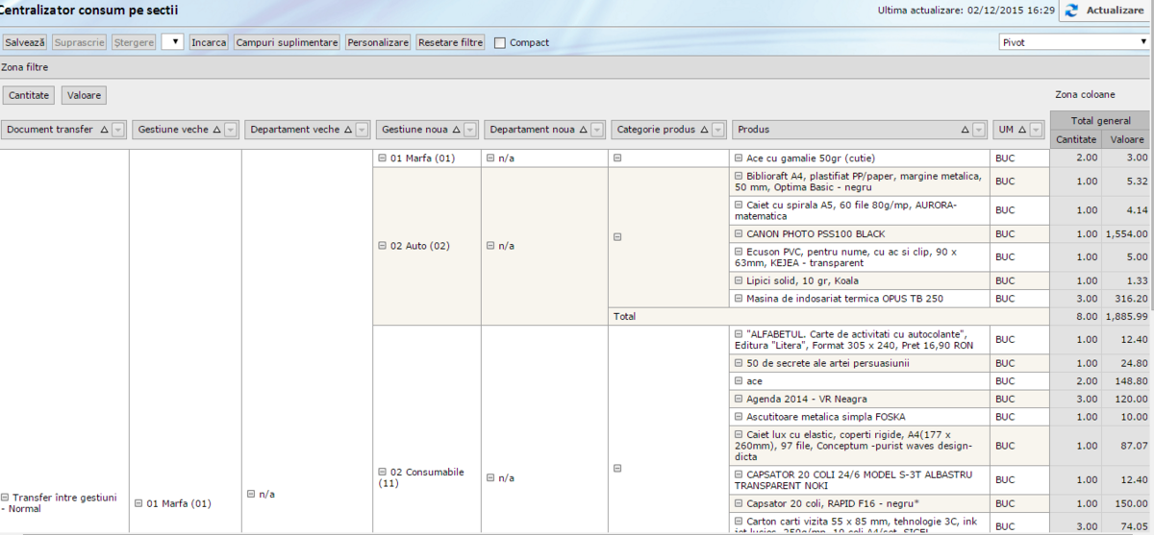This screenshot has height=535, width=1154.
Task: Select the Valoare data field
Action: click(x=84, y=95)
